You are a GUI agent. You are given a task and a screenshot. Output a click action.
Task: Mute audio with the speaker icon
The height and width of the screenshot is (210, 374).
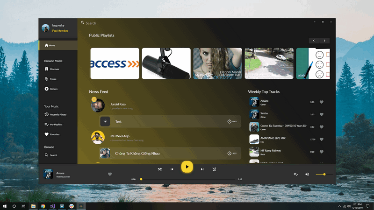(307, 174)
